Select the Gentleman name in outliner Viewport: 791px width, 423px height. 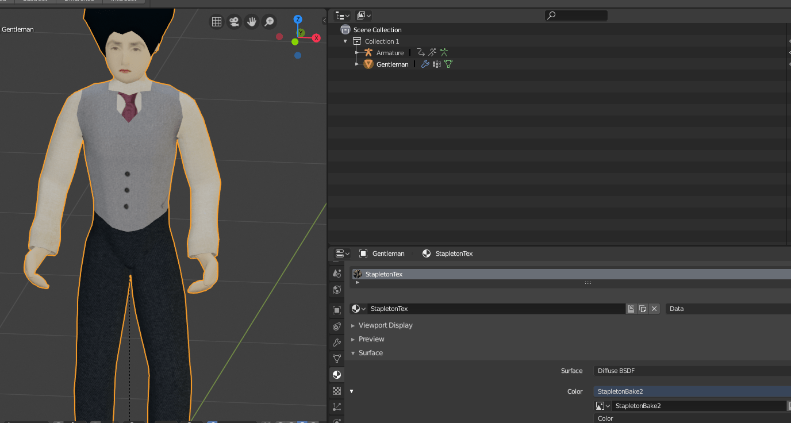coord(392,64)
